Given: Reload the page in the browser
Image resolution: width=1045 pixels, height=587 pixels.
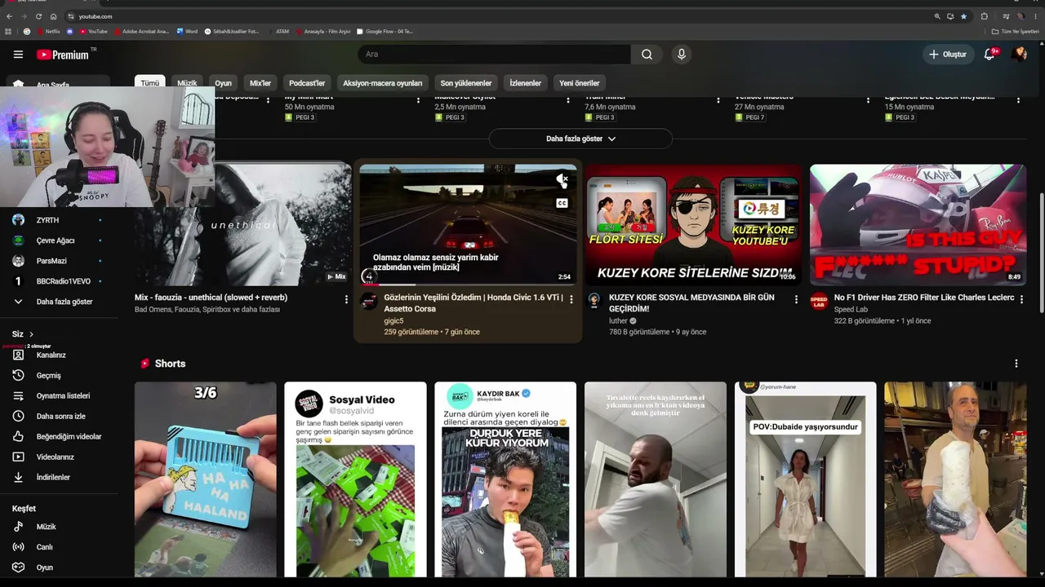Looking at the screenshot, I should click(x=38, y=16).
